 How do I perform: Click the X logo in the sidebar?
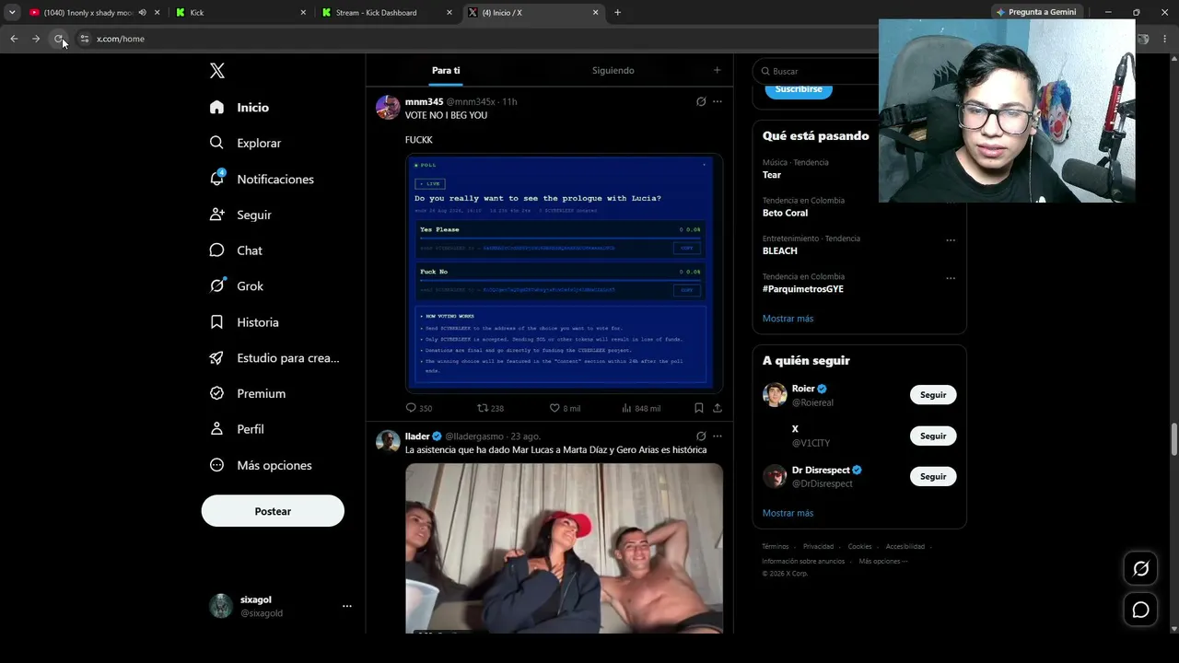click(217, 71)
